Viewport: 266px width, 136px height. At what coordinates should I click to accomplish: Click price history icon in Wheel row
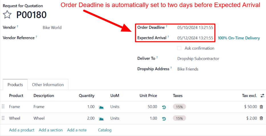164,119
